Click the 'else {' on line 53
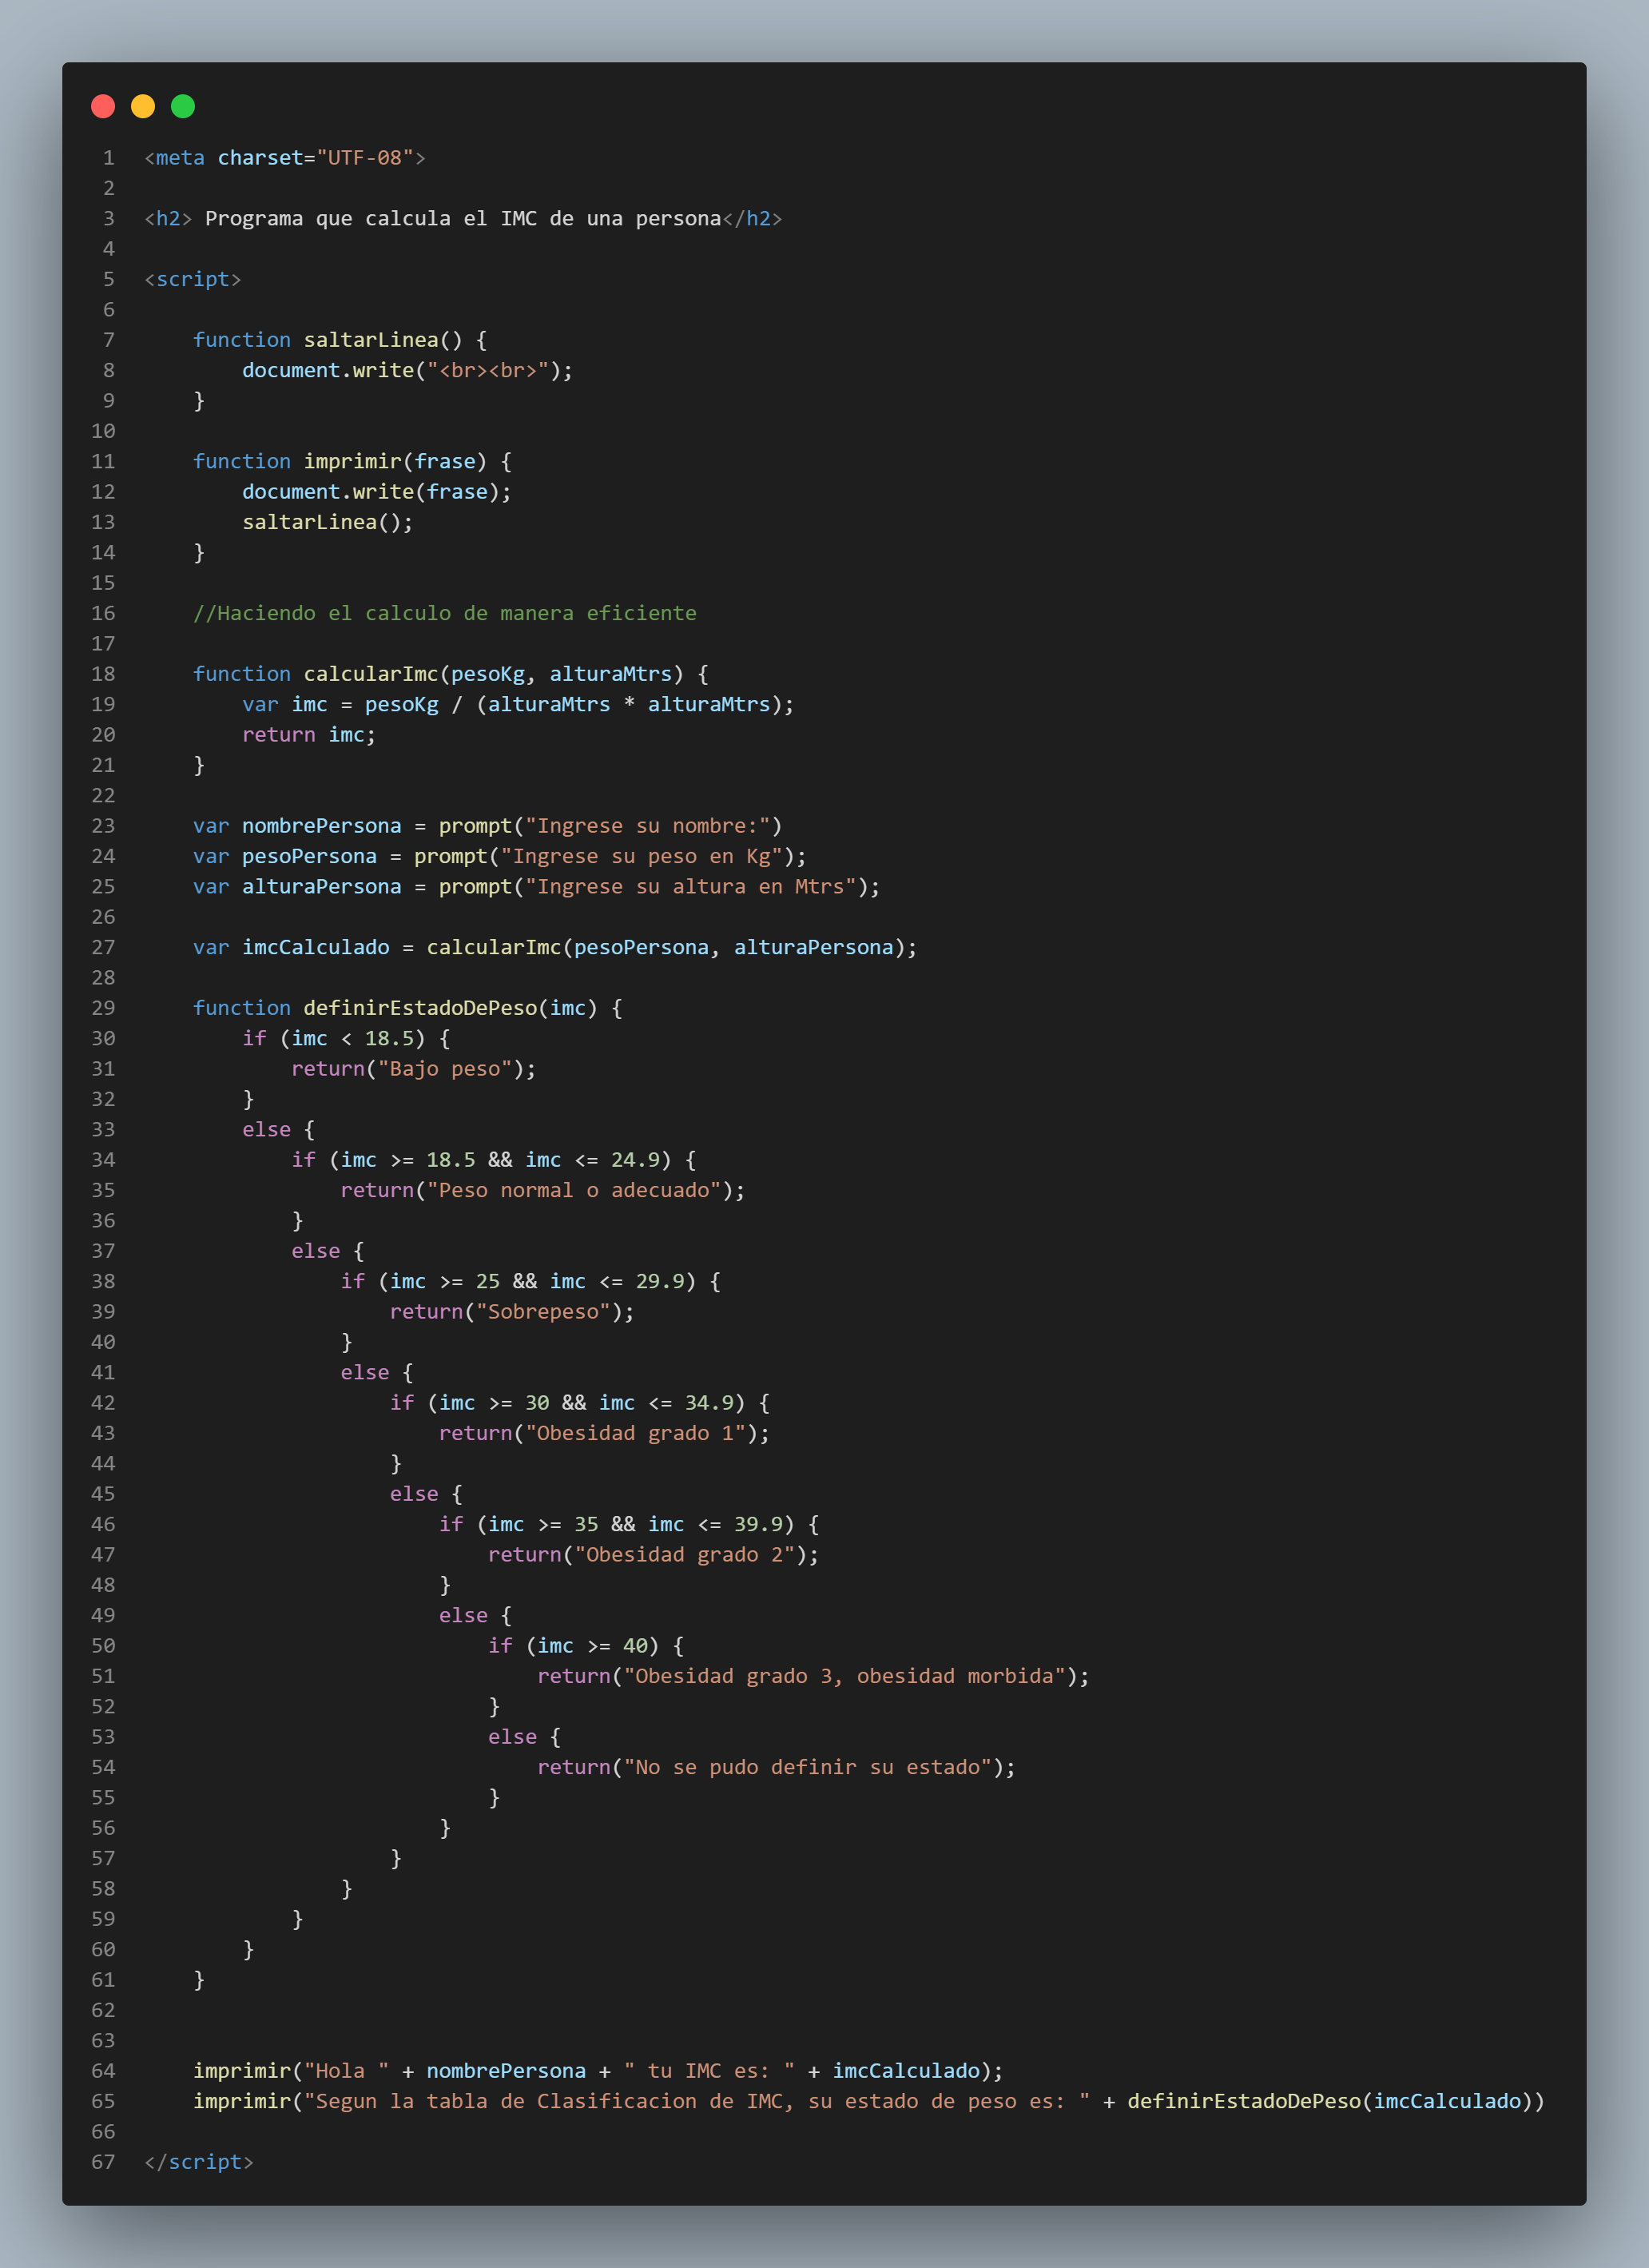The width and height of the screenshot is (1649, 2268). (x=525, y=1737)
